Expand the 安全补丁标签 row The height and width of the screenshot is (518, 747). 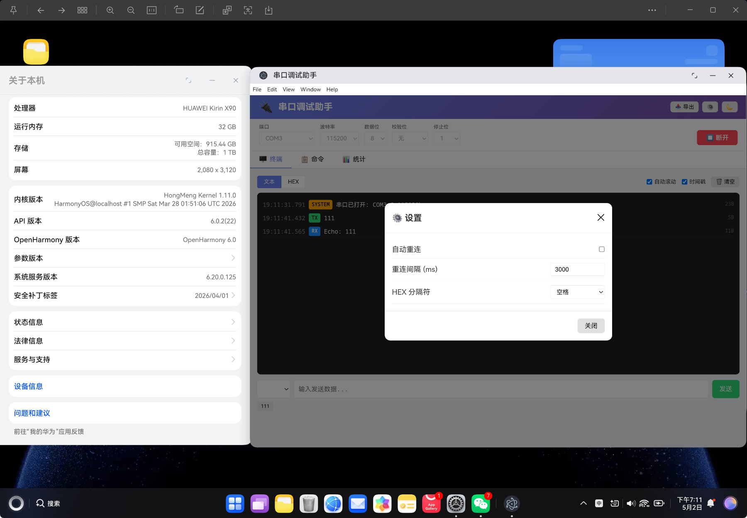[x=125, y=295]
